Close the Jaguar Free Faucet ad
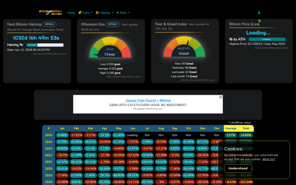The height and width of the screenshot is (185, 296). click(x=221, y=97)
